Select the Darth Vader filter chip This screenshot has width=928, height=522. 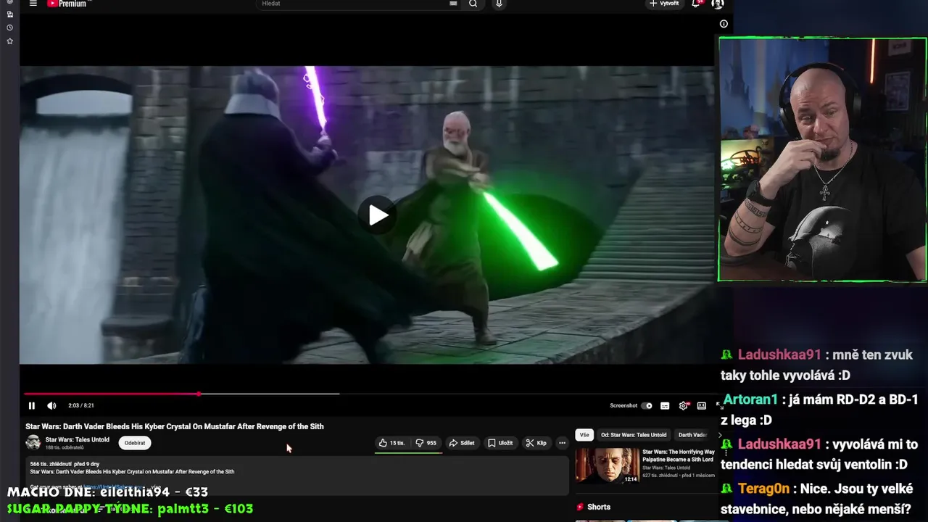tap(692, 435)
